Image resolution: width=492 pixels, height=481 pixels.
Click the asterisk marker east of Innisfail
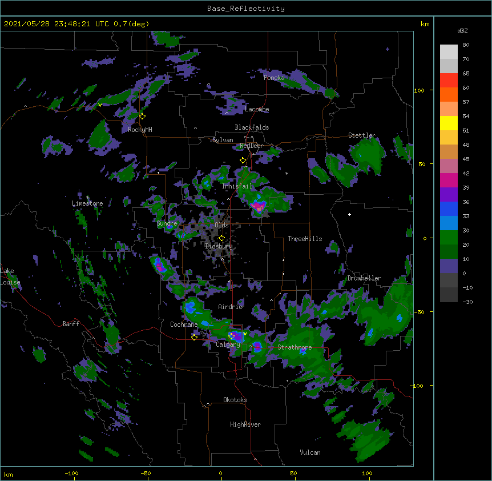pos(287,173)
